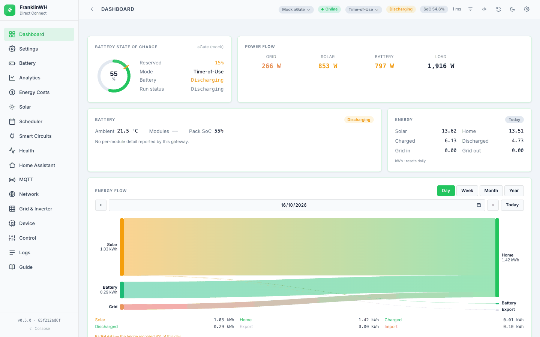Screen dimensions: 540x337
Task: Click the MQTT broadcast icon in sidebar
Action: (x=12, y=180)
